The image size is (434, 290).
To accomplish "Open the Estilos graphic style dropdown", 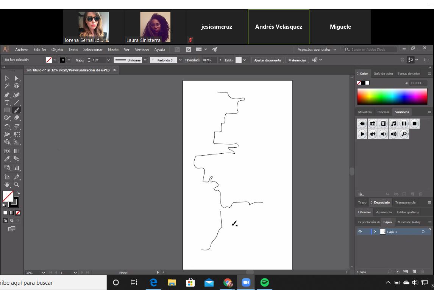I will click(244, 60).
